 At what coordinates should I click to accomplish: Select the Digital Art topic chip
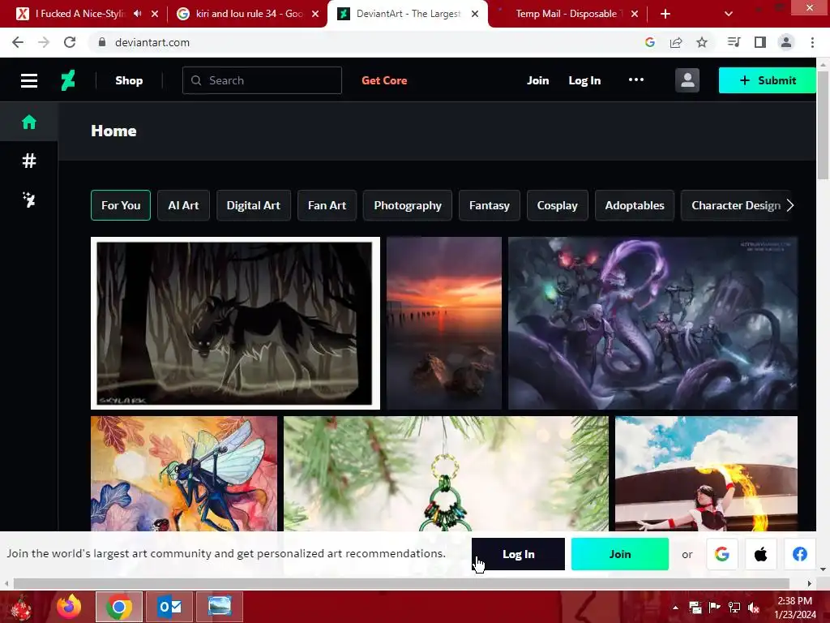tap(254, 205)
